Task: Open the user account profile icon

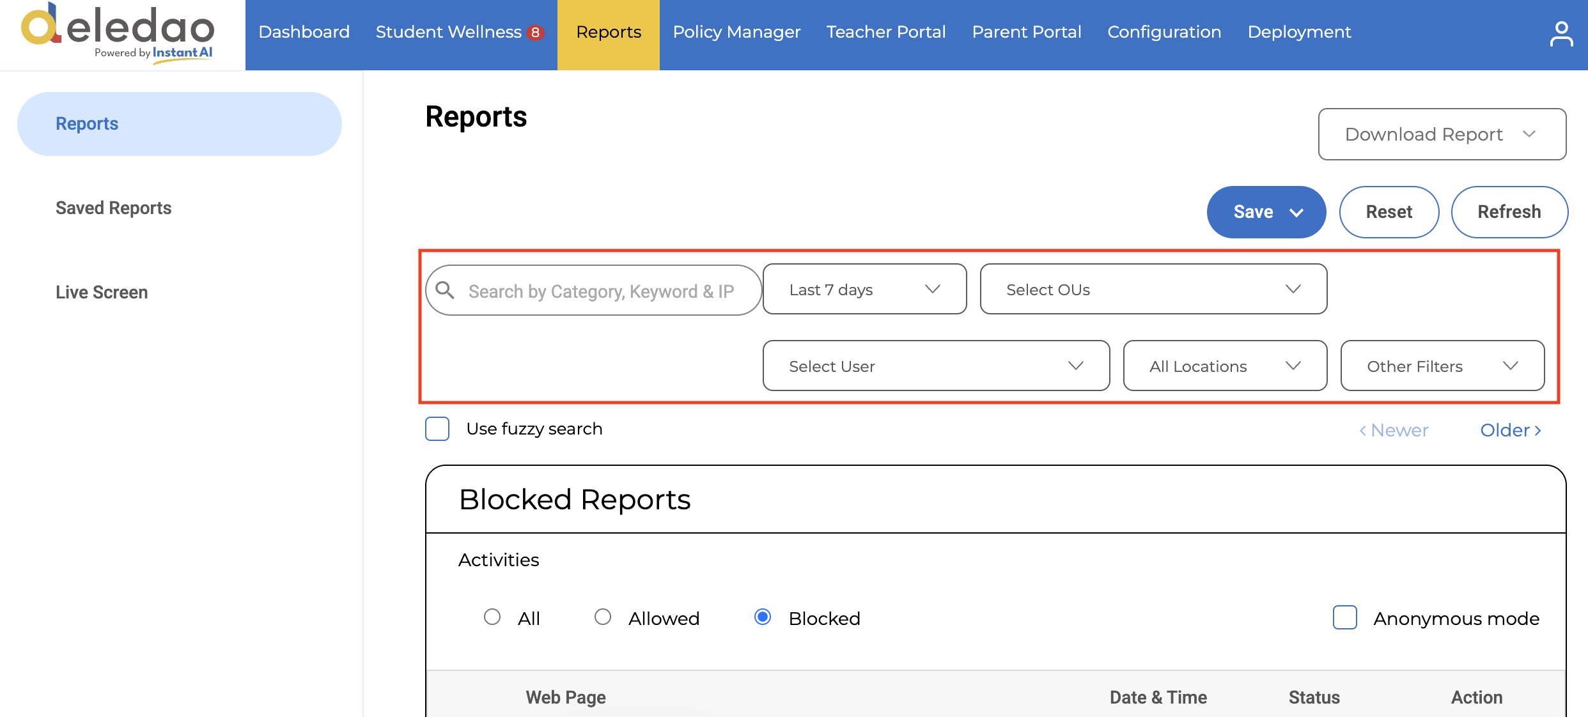Action: click(x=1561, y=34)
